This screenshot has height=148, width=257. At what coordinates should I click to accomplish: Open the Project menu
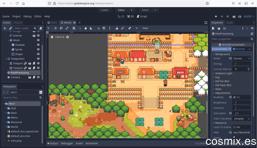pos(16,16)
